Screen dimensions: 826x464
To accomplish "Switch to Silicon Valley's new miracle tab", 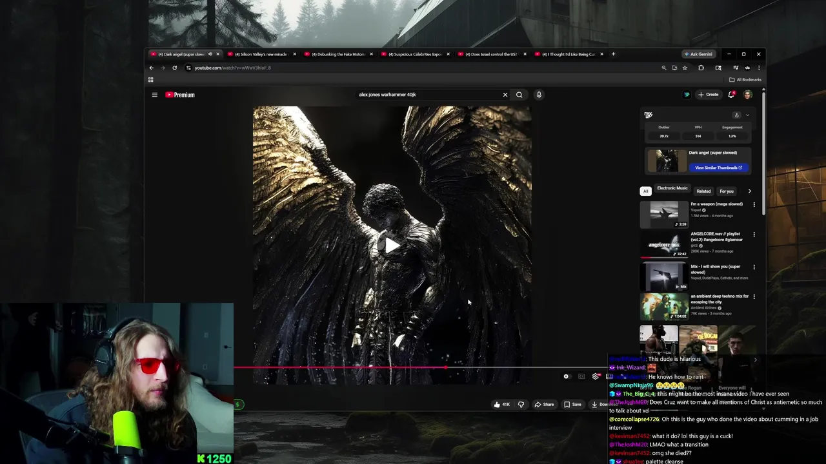I will click(260, 54).
